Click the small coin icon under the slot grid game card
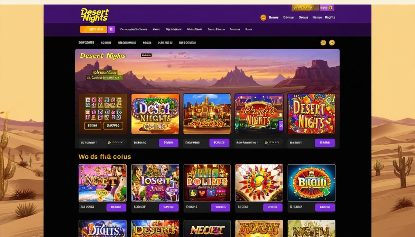The height and width of the screenshot is (237, 415). pos(109,142)
